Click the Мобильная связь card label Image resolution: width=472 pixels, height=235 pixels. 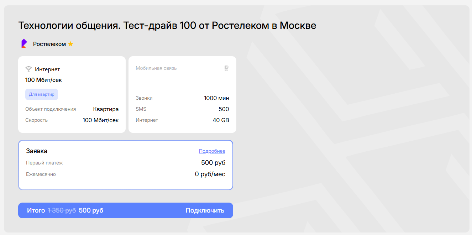[x=156, y=68]
